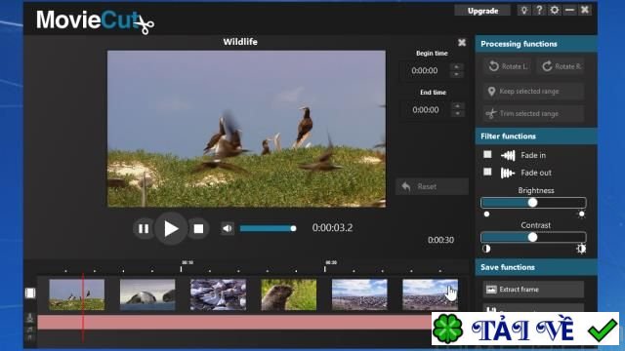Click the Fade out waveform icon
Viewport: 625px width, 351px height.
pyautogui.click(x=508, y=173)
